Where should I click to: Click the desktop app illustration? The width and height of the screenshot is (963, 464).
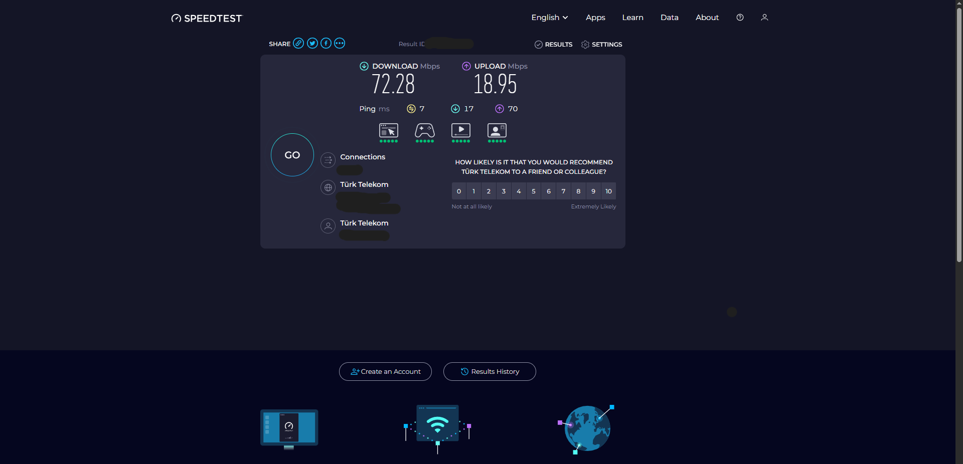click(289, 429)
